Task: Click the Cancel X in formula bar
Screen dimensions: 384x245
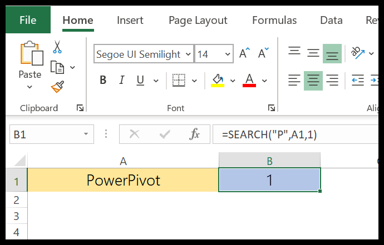Action: (x=135, y=134)
